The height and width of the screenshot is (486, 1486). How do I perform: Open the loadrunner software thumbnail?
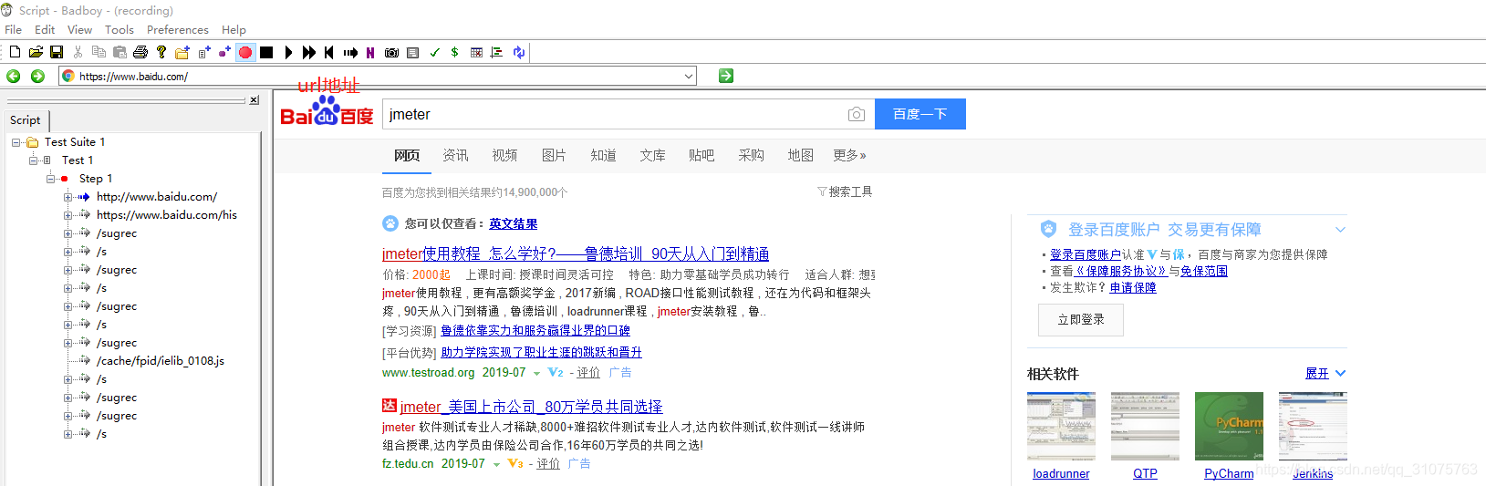coord(1061,427)
